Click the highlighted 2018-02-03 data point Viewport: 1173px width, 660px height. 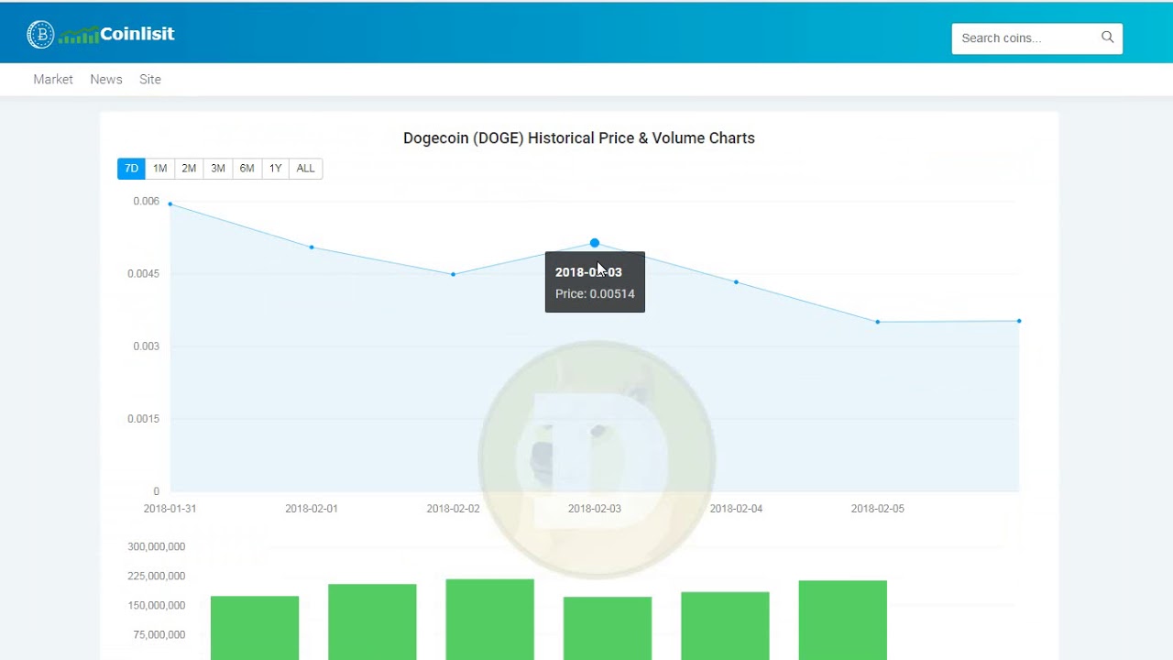coord(595,243)
